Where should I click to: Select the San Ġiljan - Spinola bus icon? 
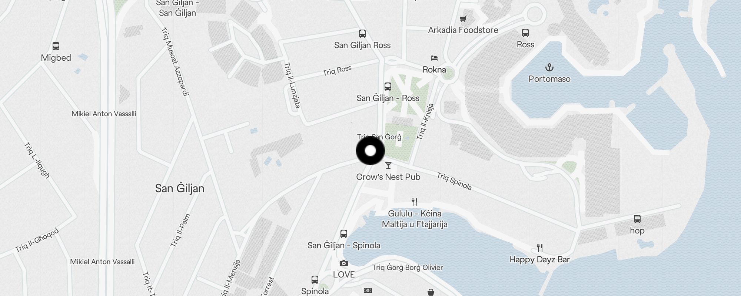coord(344,234)
